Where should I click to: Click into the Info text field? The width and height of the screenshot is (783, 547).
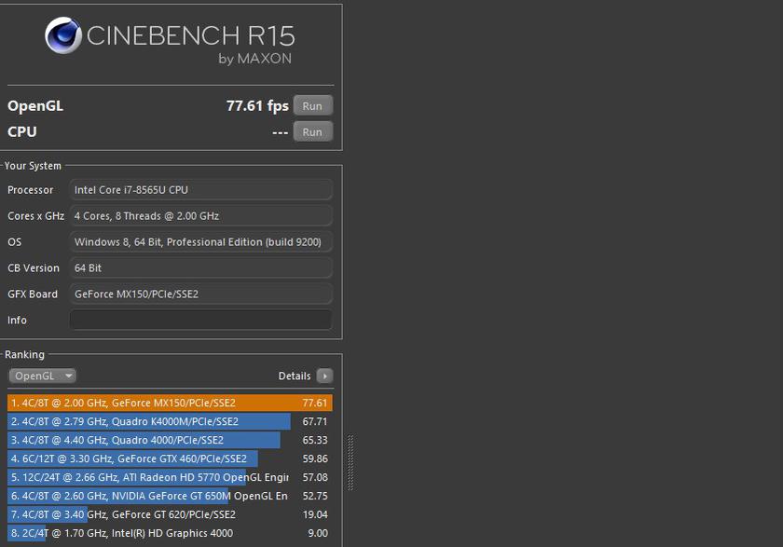[200, 321]
